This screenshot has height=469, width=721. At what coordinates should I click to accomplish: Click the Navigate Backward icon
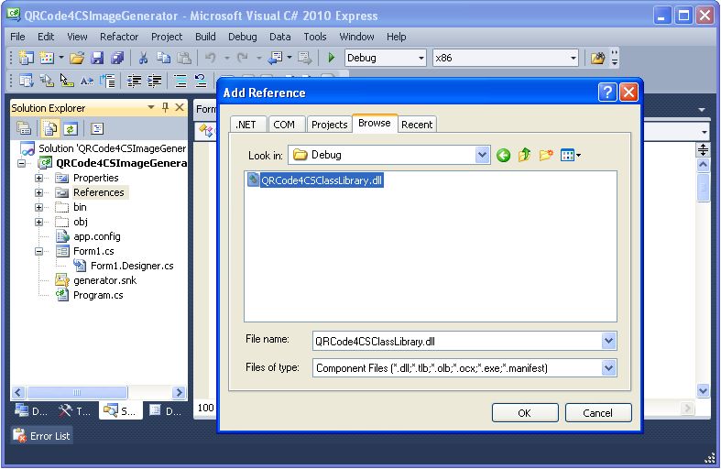point(275,58)
